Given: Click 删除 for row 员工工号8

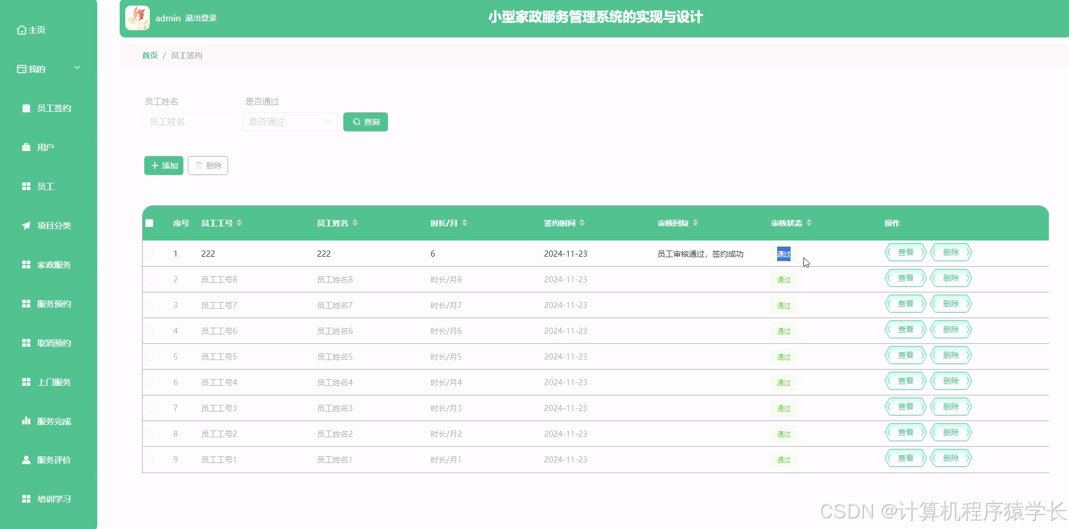Looking at the screenshot, I should tap(951, 278).
